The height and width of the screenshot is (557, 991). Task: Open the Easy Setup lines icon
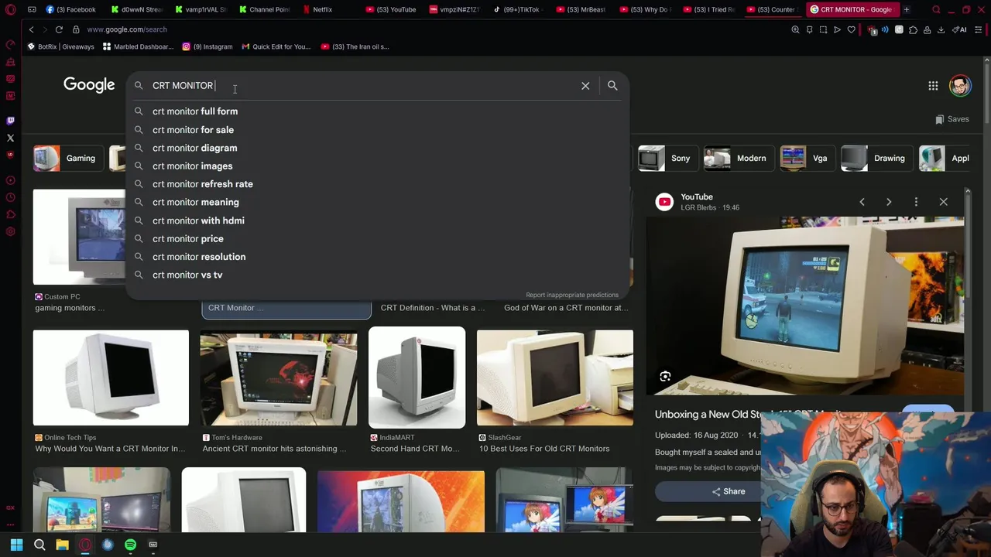[x=979, y=29]
